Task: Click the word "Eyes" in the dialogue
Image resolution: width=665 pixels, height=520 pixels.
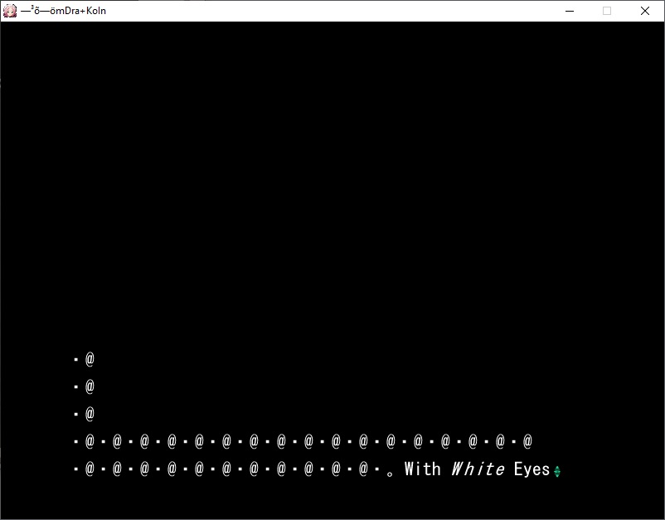Action: (532, 469)
